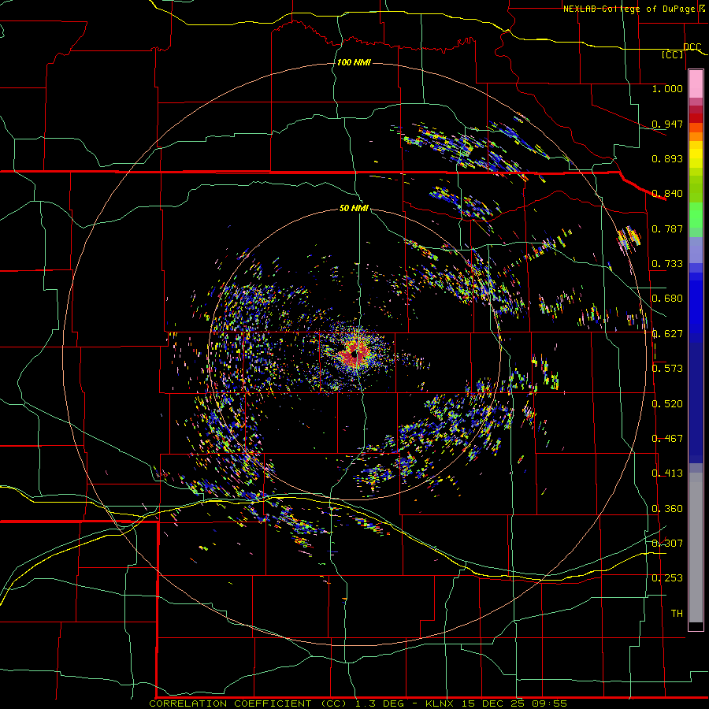709x709 pixels.
Task: Click the 0.840 legend value
Action: pyautogui.click(x=667, y=194)
